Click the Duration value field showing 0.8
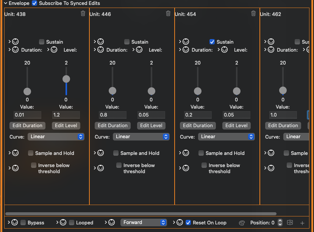This screenshot has height=232, width=314. [x=112, y=115]
